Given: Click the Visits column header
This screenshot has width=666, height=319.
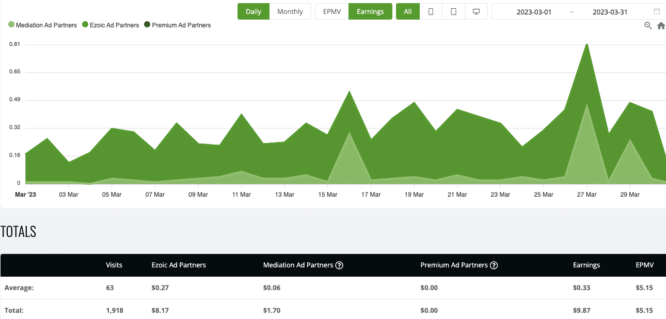Looking at the screenshot, I should [x=114, y=265].
